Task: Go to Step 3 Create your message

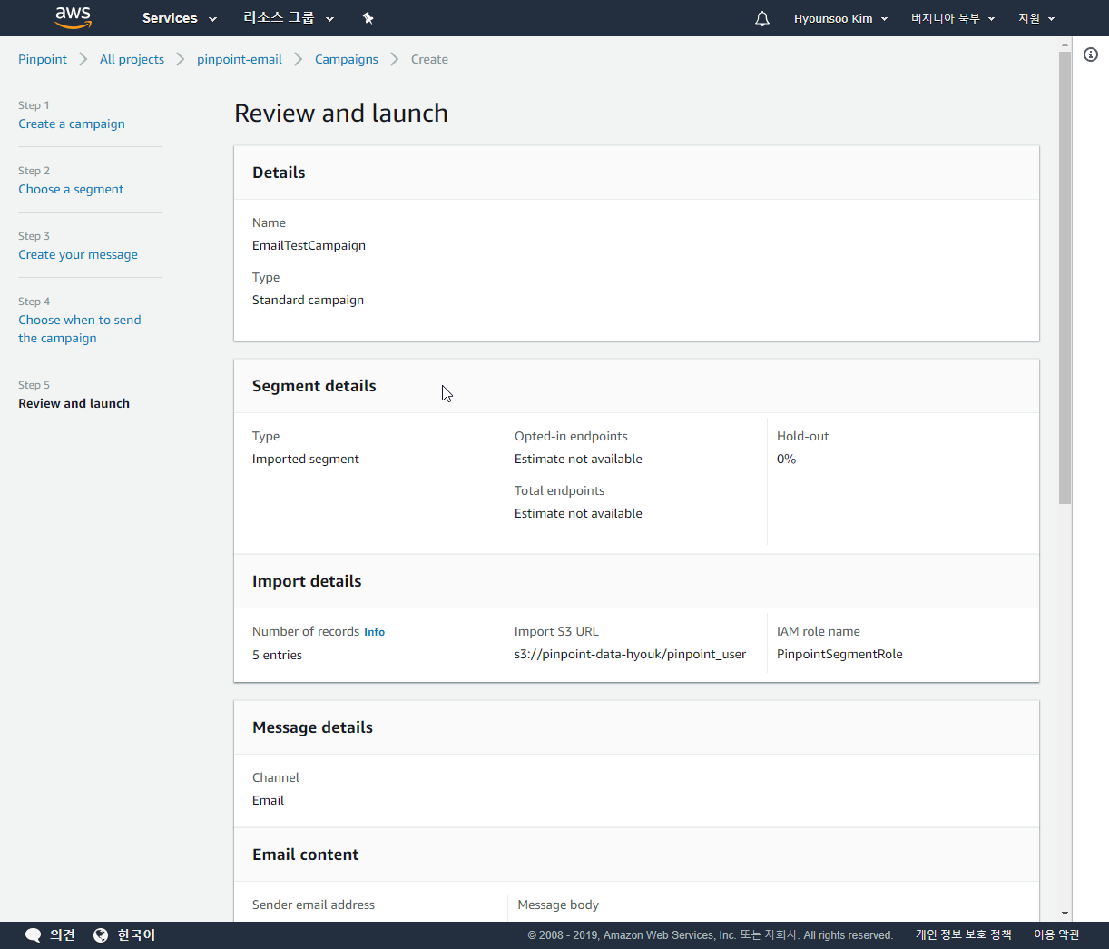Action: coord(78,254)
